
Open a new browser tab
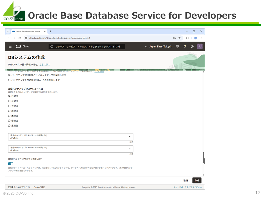pos(50,31)
